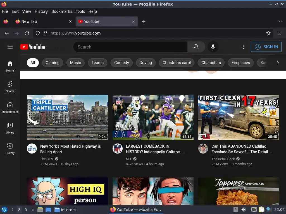Filter by Teams chip
286x214 pixels.
coord(97,63)
